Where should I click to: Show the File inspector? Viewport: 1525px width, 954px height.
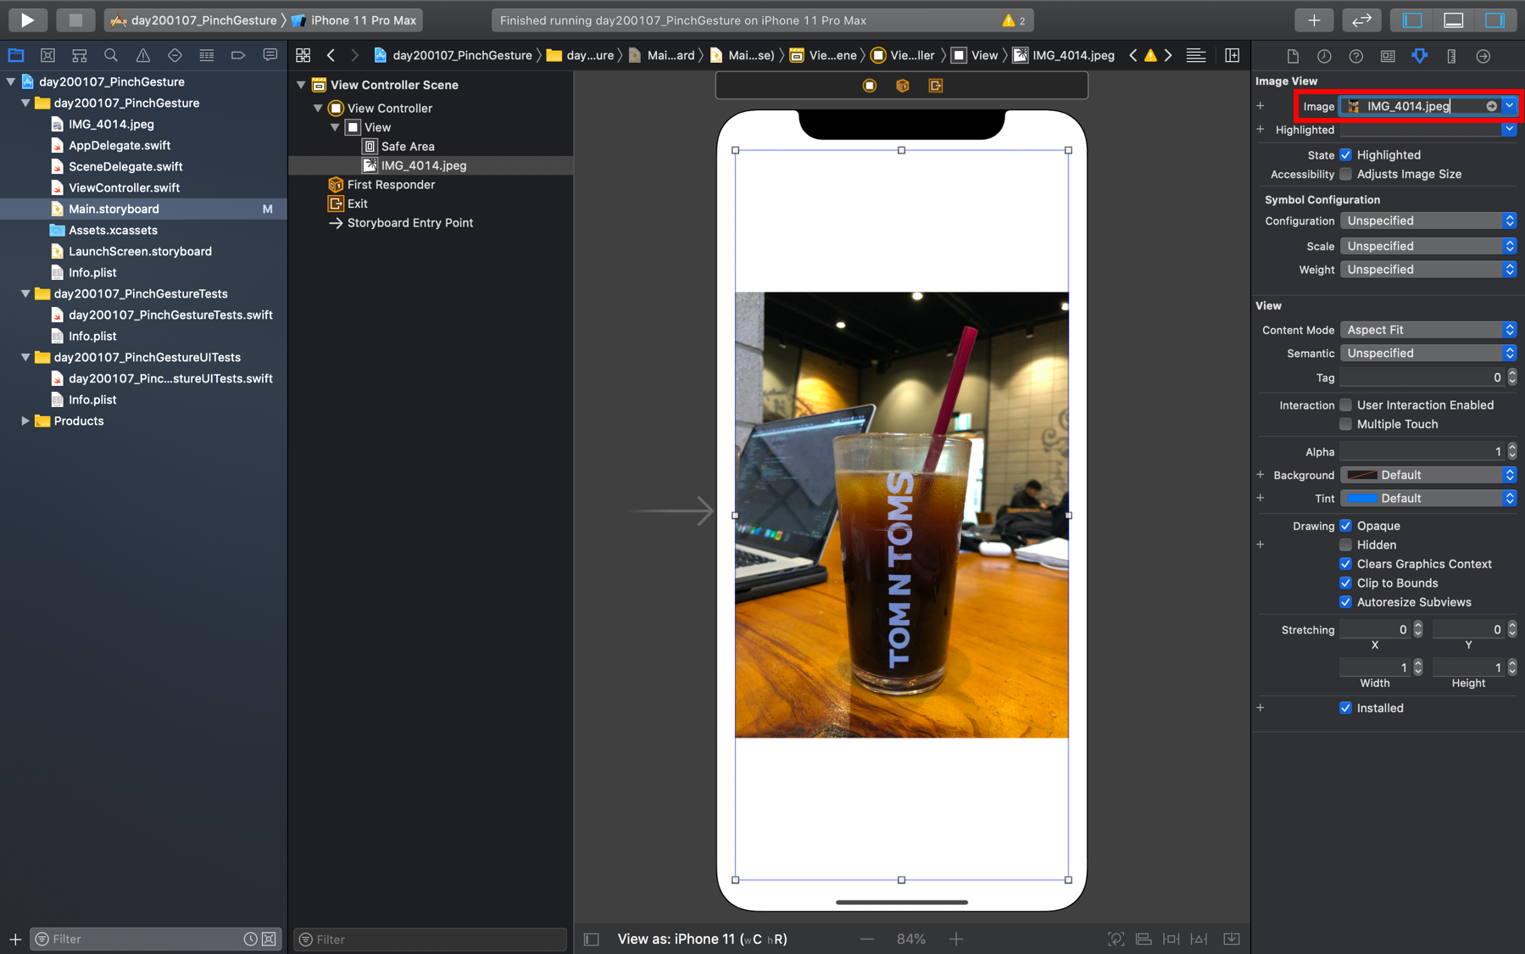(x=1293, y=56)
